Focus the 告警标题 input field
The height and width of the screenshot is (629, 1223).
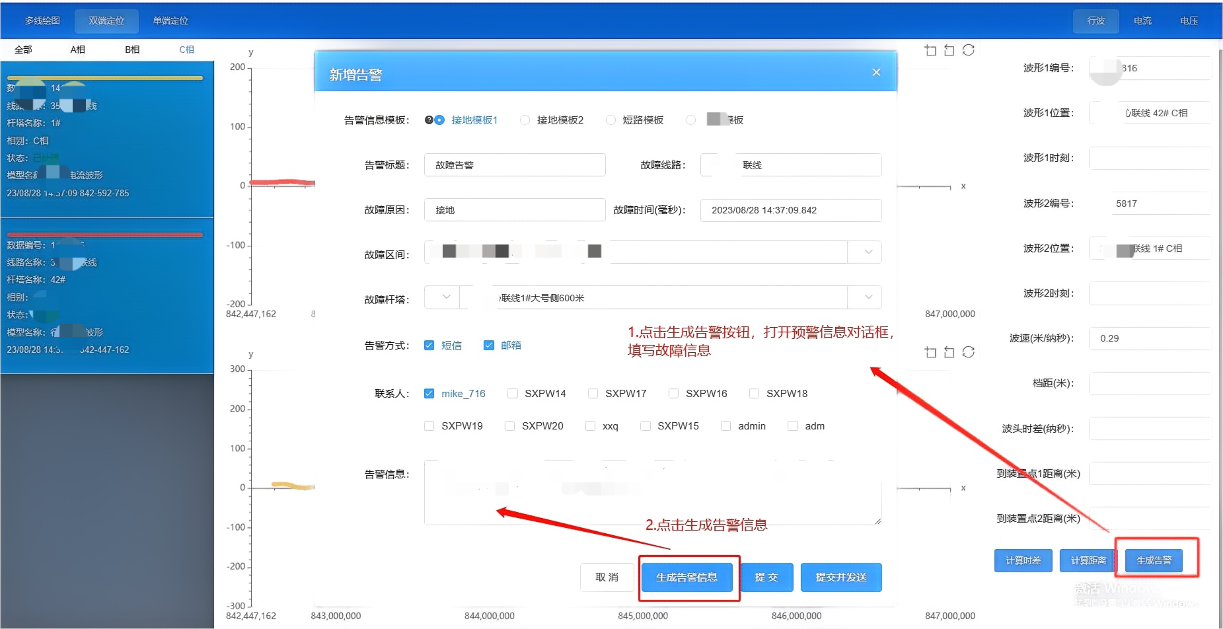pyautogui.click(x=515, y=165)
